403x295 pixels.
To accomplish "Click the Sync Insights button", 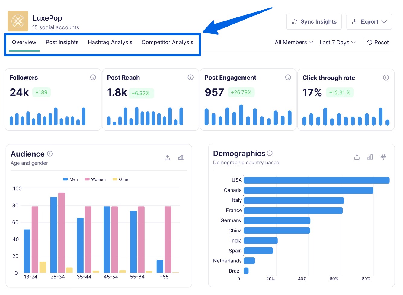I will [314, 21].
